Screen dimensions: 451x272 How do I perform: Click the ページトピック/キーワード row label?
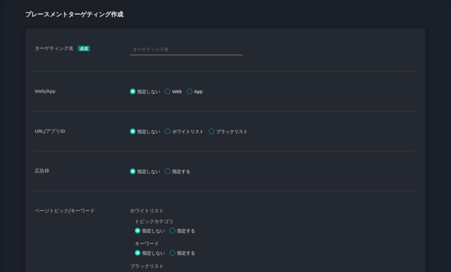click(65, 211)
